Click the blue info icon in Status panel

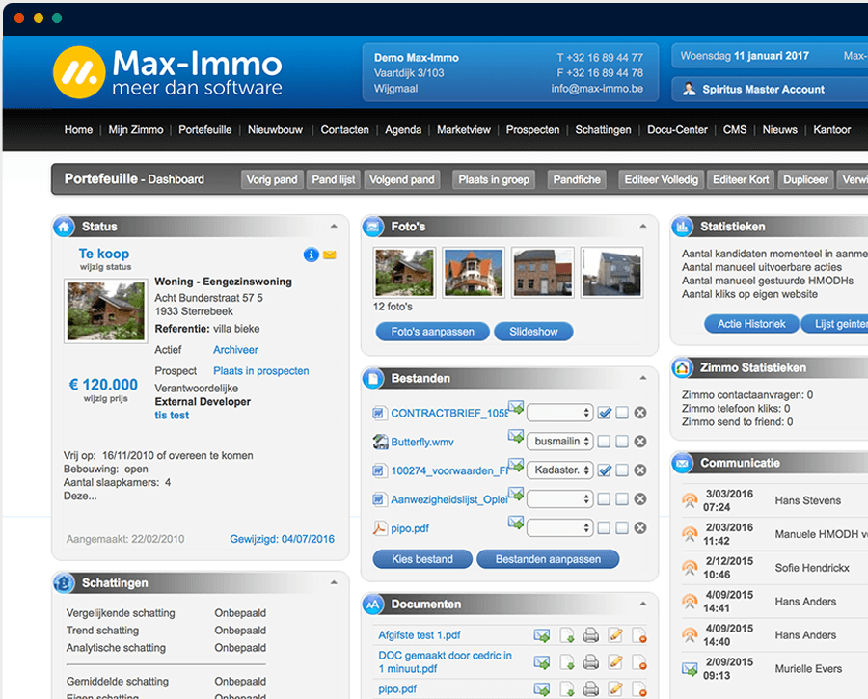pos(312,255)
